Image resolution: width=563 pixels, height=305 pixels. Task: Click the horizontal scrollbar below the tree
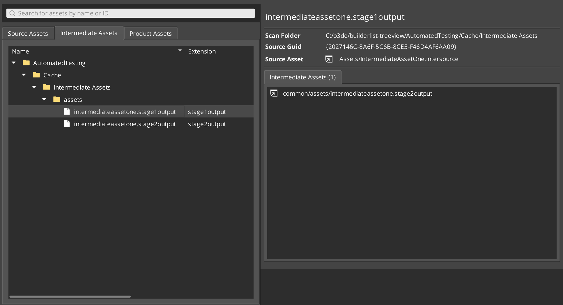click(70, 296)
